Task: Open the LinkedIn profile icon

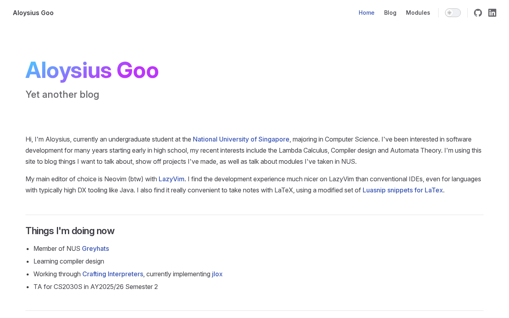Action: (x=492, y=13)
